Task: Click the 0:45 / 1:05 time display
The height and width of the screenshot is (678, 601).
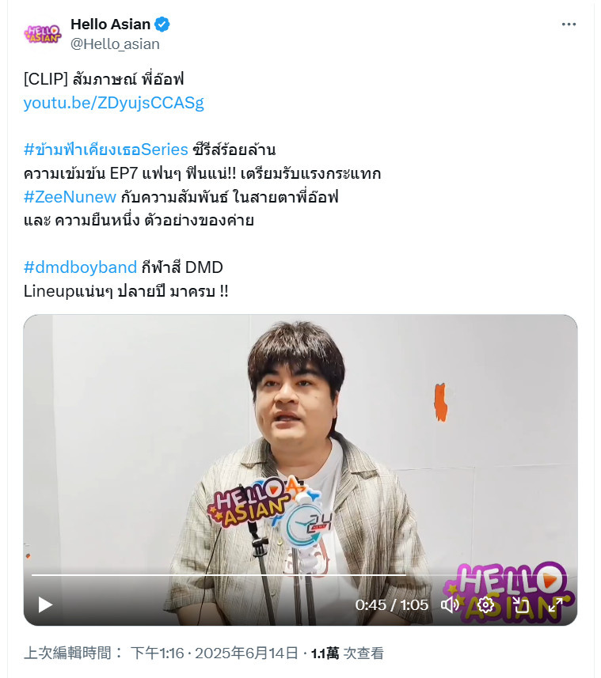Action: [392, 604]
